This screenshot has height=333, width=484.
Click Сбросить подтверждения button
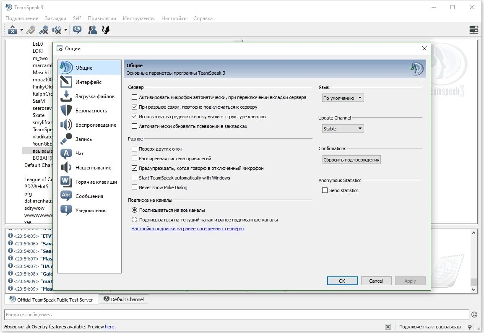click(x=351, y=160)
